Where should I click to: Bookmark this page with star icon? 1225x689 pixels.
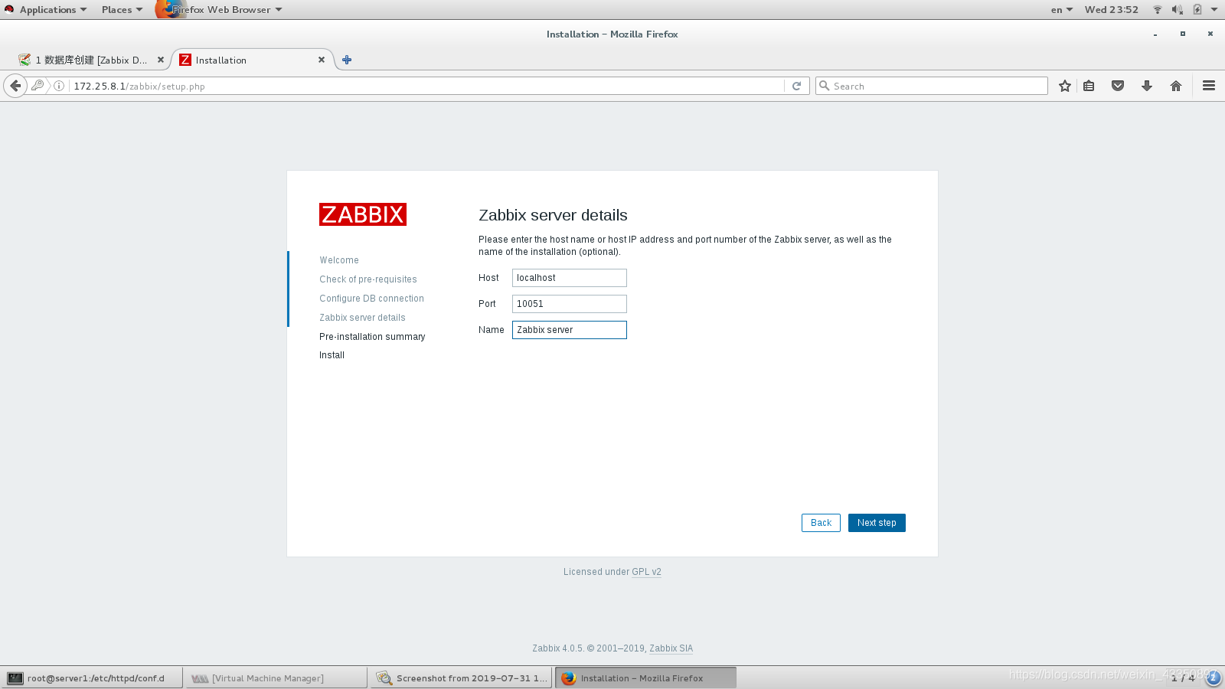coord(1064,86)
